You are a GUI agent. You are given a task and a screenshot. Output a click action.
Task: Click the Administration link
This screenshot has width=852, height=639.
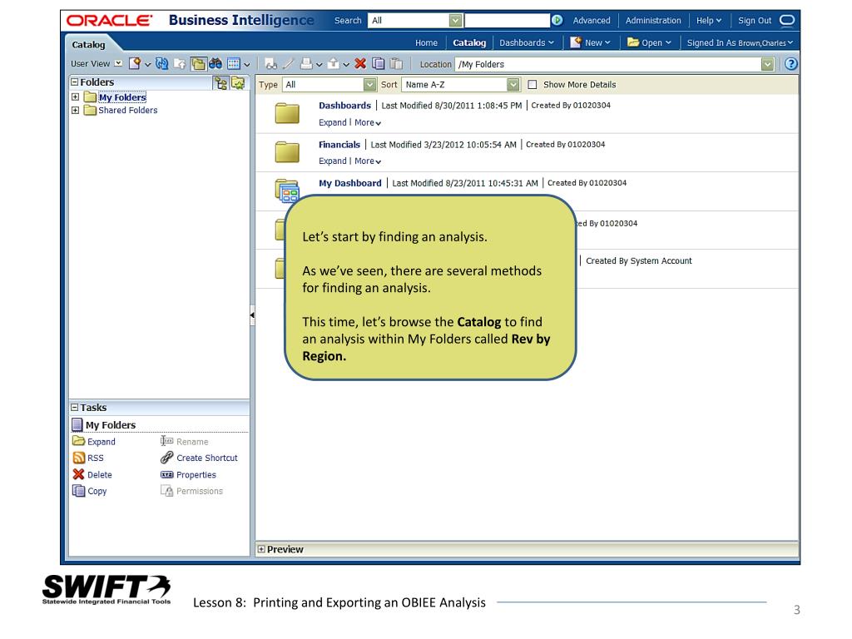coord(653,21)
